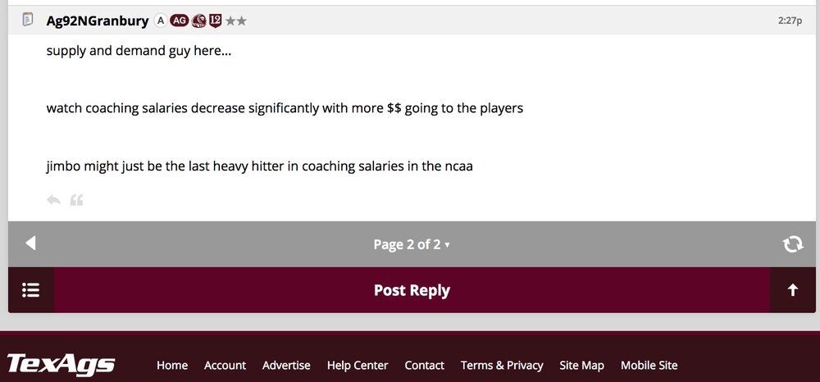Click the 12th Man shield badge
820x382 pixels.
click(215, 20)
